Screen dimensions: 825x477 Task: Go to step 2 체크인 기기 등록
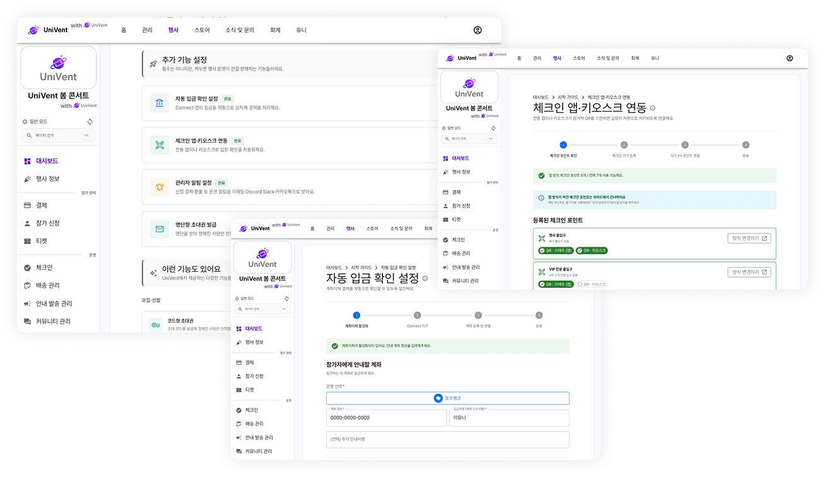[x=624, y=149]
